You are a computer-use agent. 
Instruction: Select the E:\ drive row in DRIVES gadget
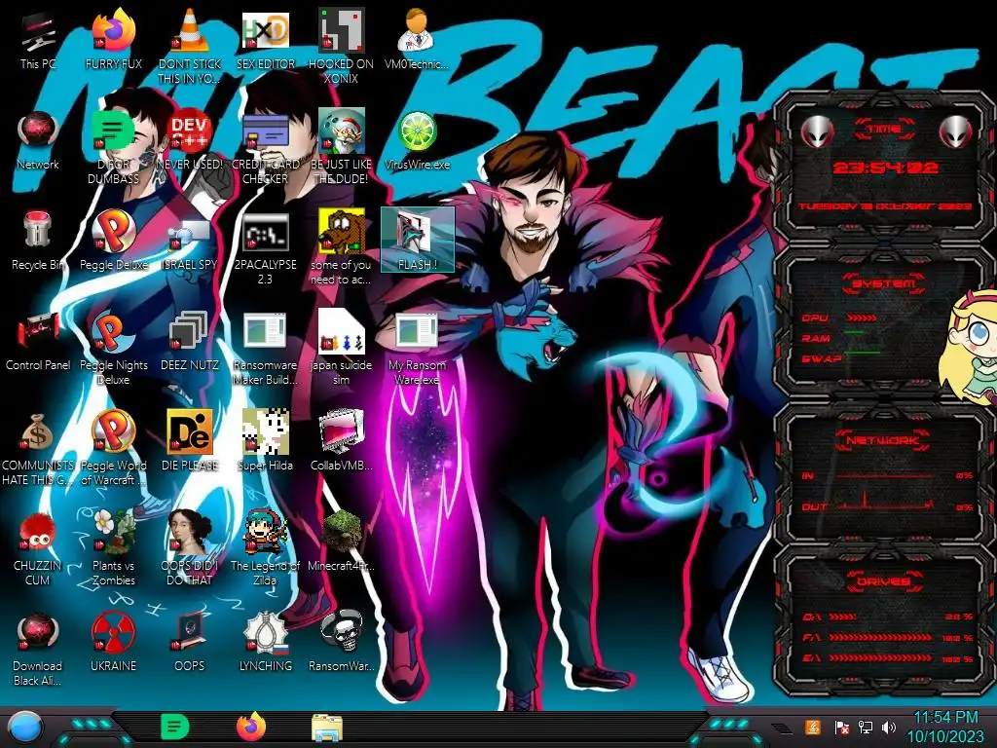[888, 659]
